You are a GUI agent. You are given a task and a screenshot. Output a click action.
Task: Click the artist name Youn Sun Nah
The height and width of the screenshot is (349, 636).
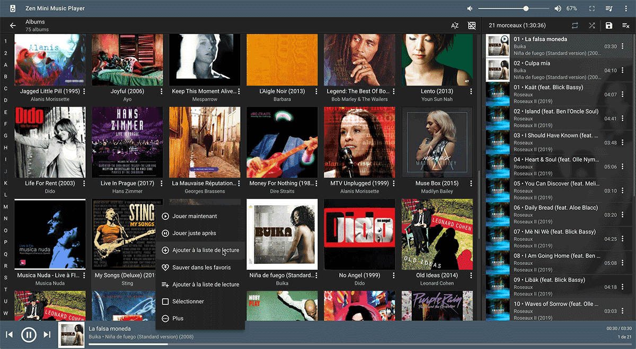[437, 99]
